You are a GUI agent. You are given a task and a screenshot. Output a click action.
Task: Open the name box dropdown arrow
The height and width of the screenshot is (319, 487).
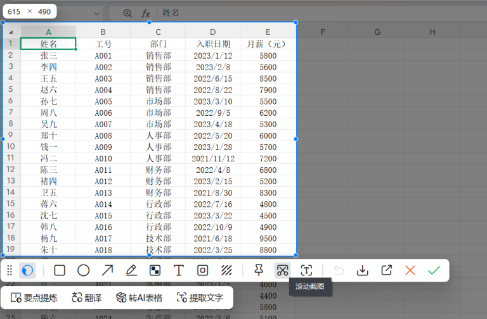pyautogui.click(x=96, y=14)
